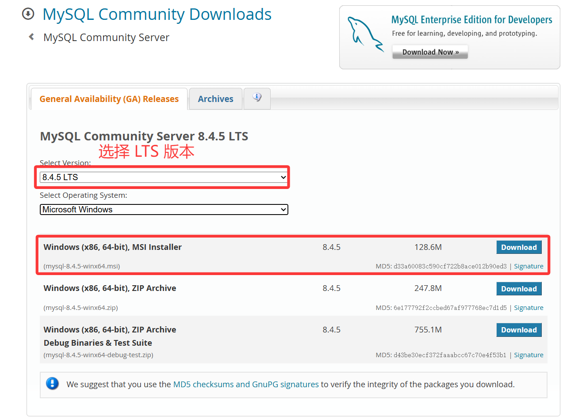Click 'Free for learning, developing, and prototyping' text
Viewport: 563px width, 419px height.
click(x=464, y=34)
